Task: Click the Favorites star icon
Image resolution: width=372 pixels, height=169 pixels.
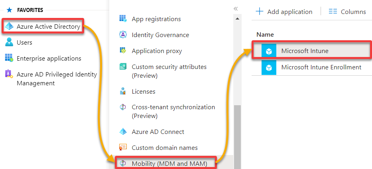Action: click(x=9, y=10)
